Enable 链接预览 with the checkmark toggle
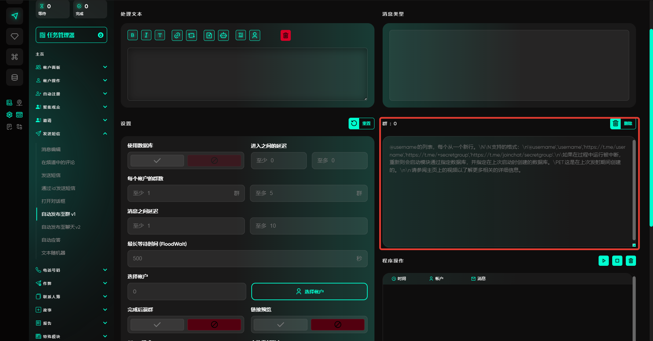Image resolution: width=653 pixels, height=341 pixels. 281,325
